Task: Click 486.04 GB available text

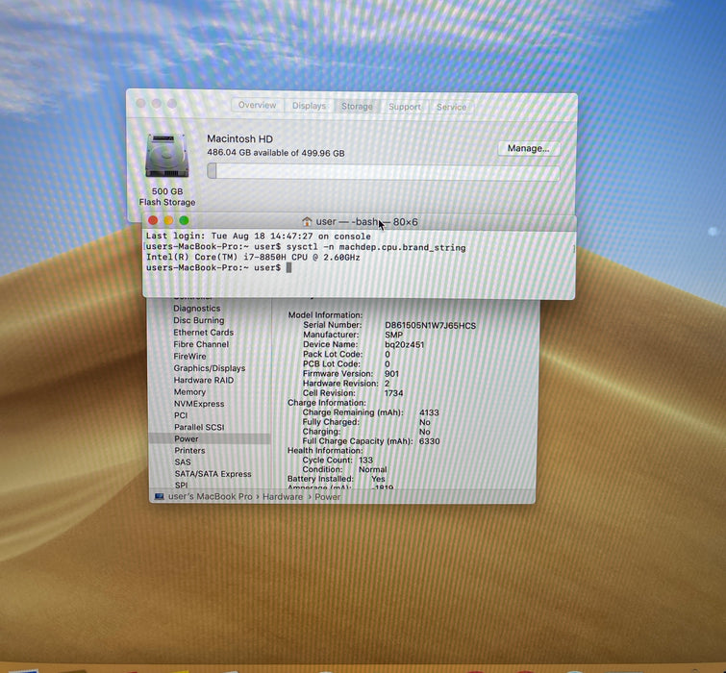Action: click(x=275, y=153)
